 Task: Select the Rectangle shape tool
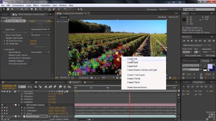(32, 9)
